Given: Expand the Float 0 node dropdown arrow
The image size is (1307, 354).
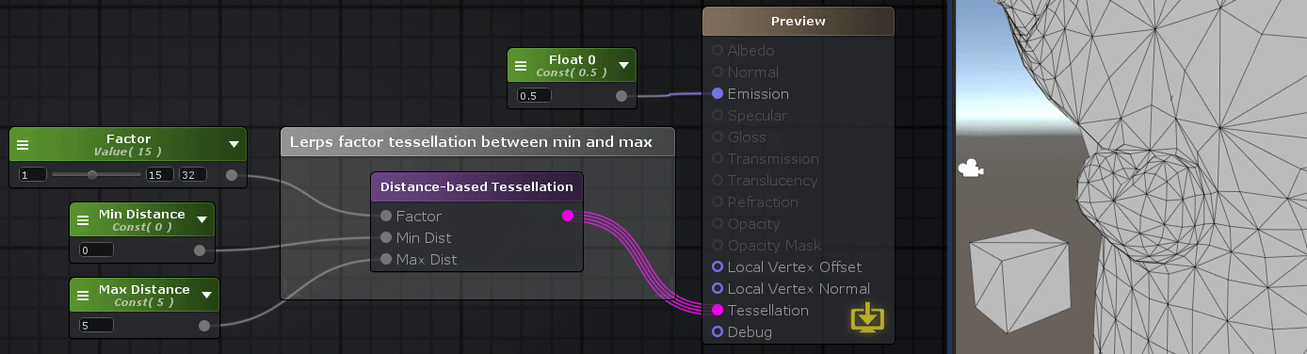Looking at the screenshot, I should point(623,66).
